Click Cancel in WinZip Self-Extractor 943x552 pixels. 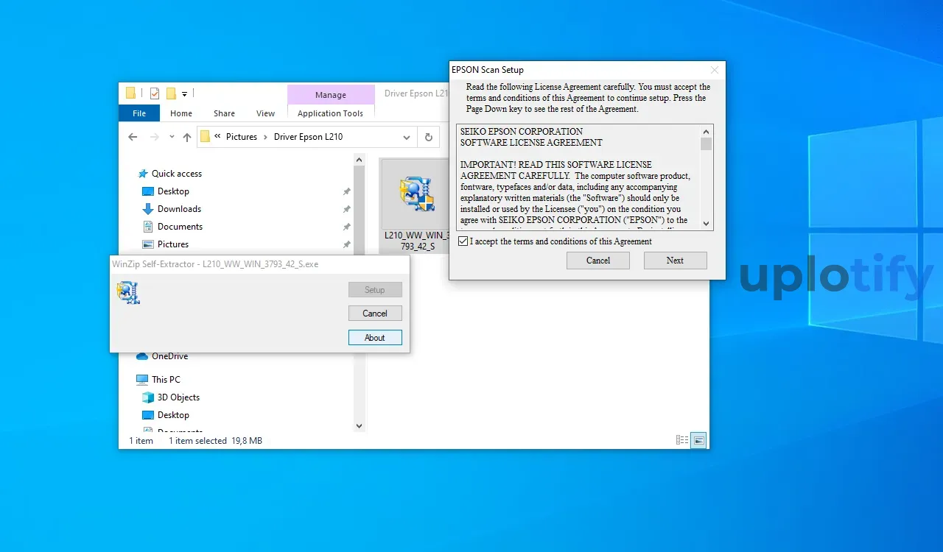pos(375,314)
